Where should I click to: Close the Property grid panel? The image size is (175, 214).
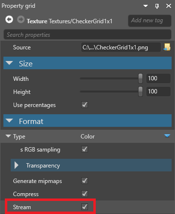[x=169, y=6]
